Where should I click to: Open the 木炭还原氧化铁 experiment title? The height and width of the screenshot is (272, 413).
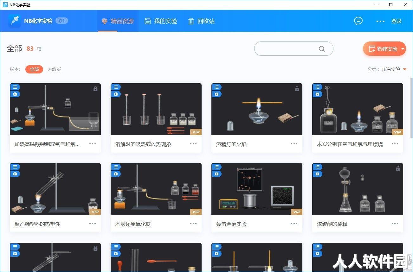[x=133, y=224]
